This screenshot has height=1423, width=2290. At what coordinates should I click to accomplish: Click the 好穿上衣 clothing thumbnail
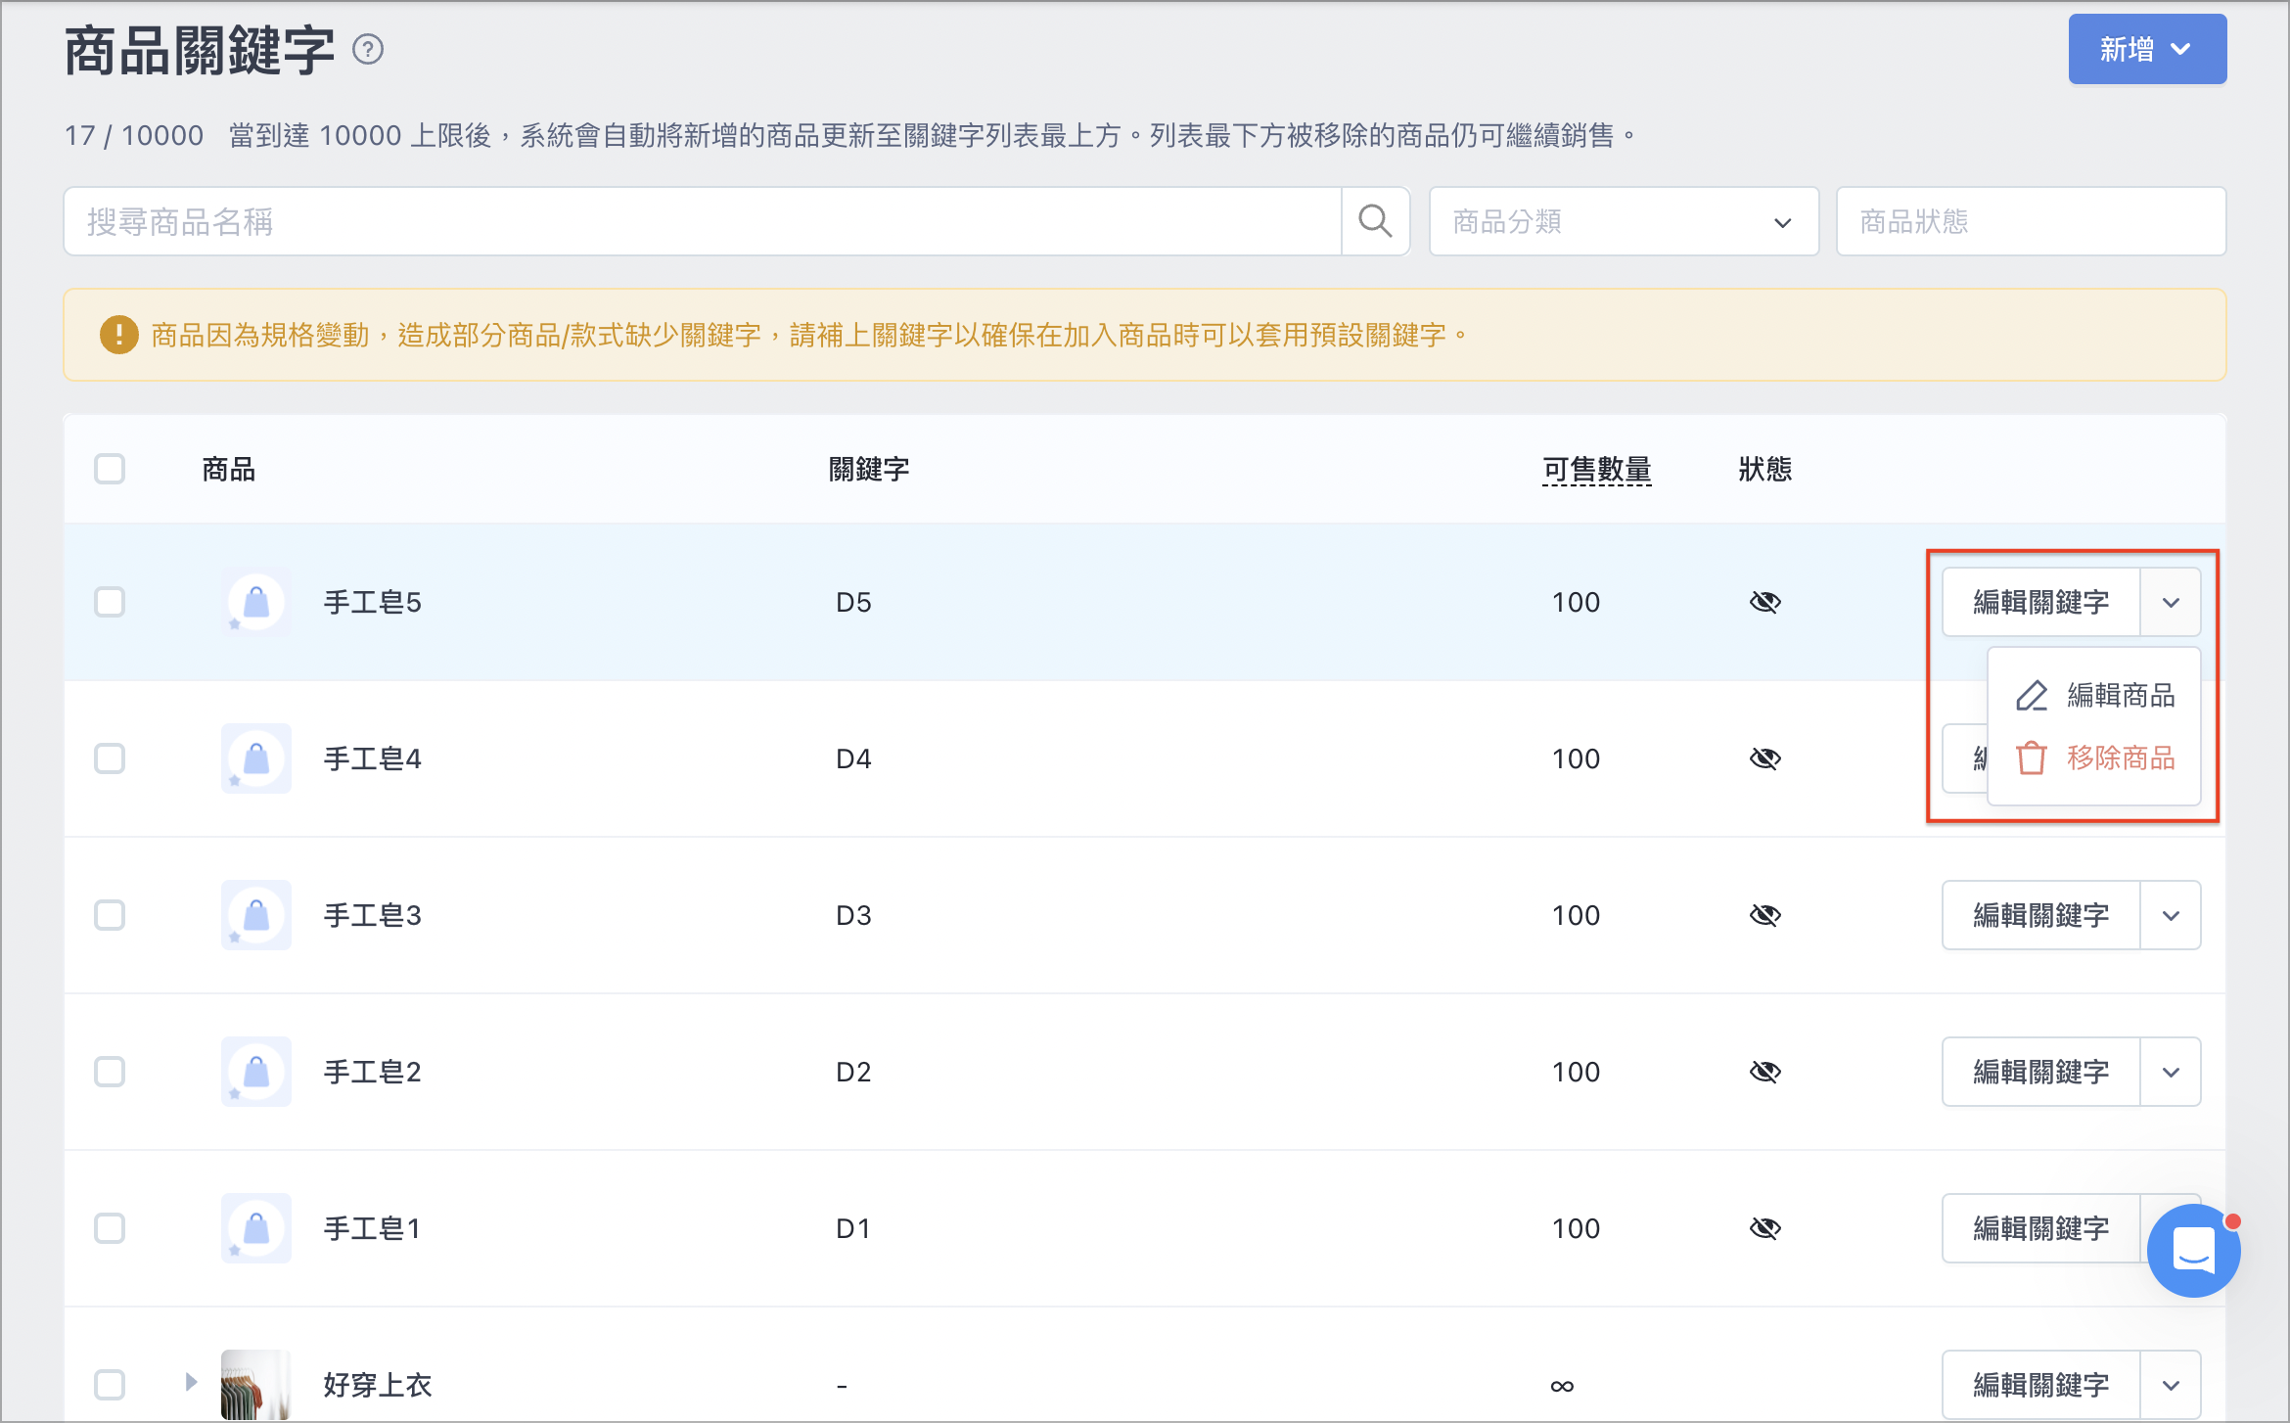(x=256, y=1385)
